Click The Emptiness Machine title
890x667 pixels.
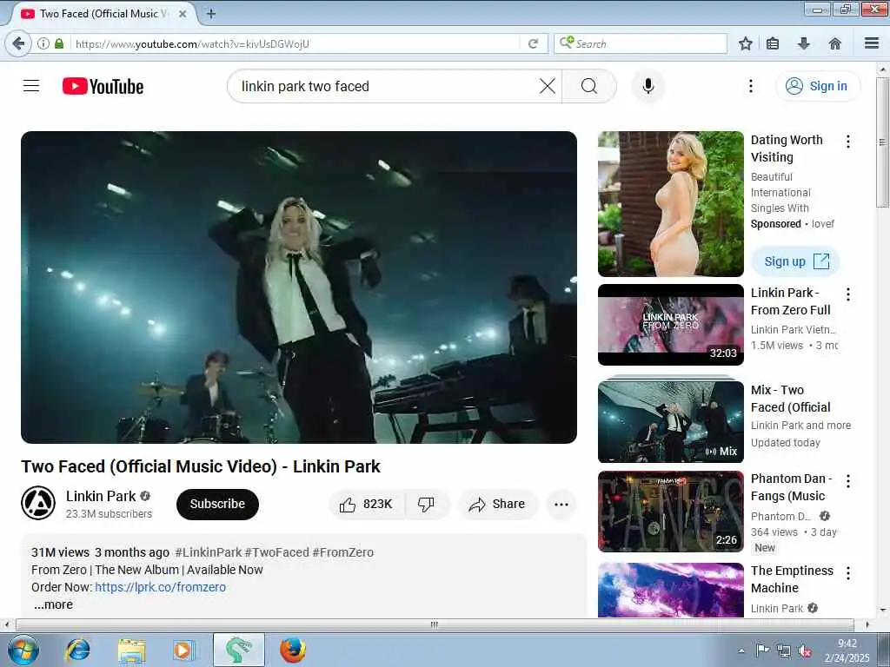(792, 579)
